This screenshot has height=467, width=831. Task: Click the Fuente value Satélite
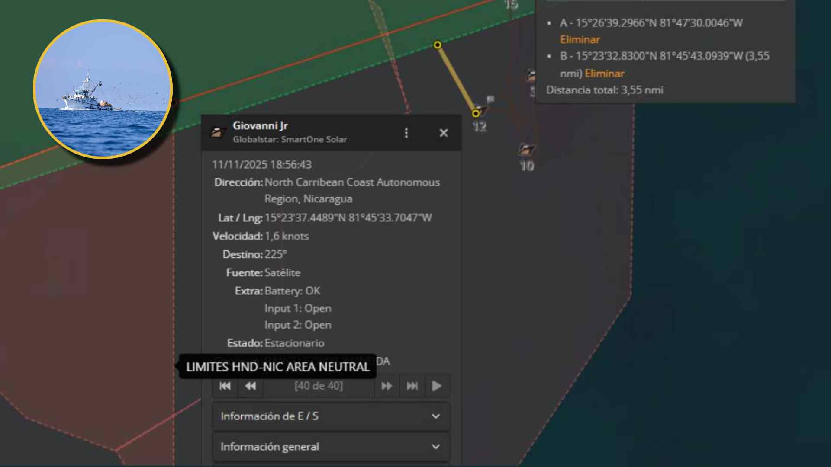[283, 272]
